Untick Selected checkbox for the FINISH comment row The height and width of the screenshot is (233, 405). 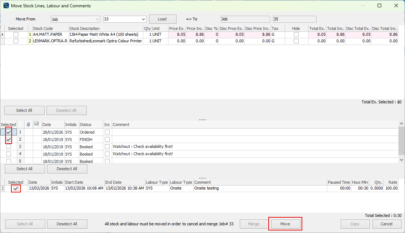(8, 140)
